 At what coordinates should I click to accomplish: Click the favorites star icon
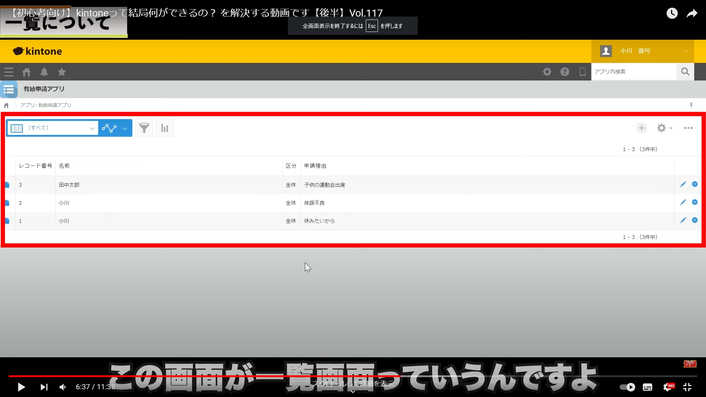pyautogui.click(x=62, y=72)
